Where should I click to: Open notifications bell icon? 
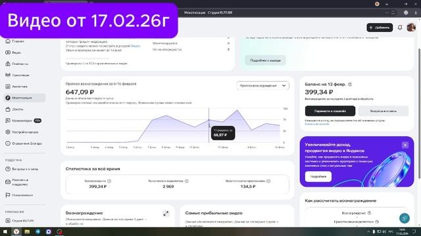(400, 28)
